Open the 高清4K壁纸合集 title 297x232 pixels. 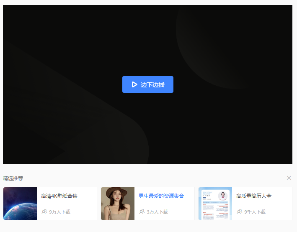[59, 196]
